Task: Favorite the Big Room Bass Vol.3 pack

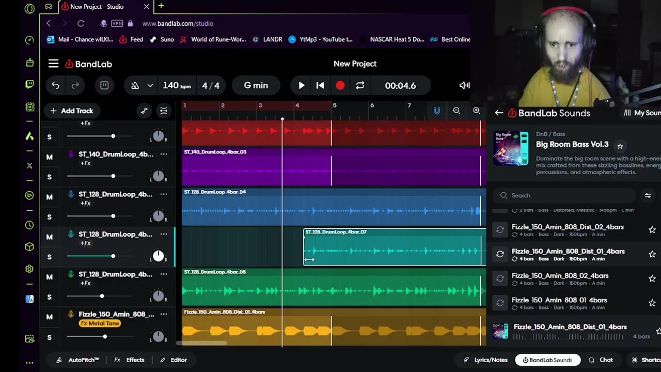Action: pos(620,146)
